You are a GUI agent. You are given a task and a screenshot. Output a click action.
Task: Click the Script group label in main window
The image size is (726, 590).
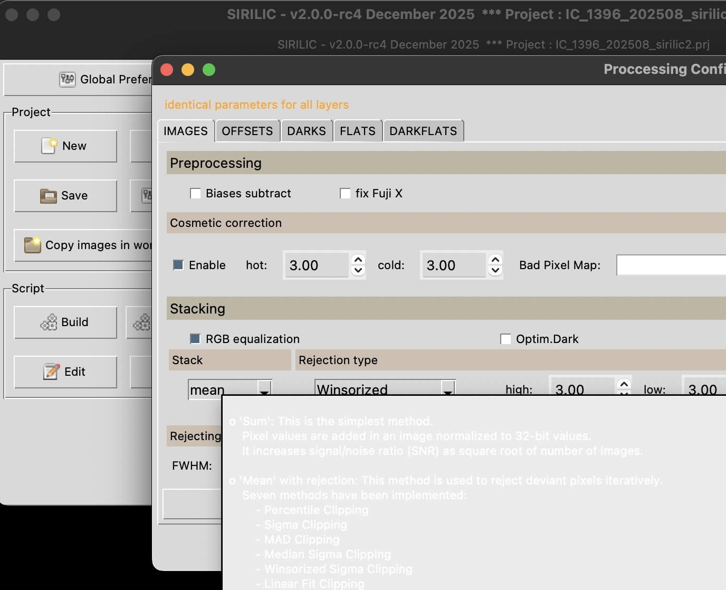coord(28,288)
